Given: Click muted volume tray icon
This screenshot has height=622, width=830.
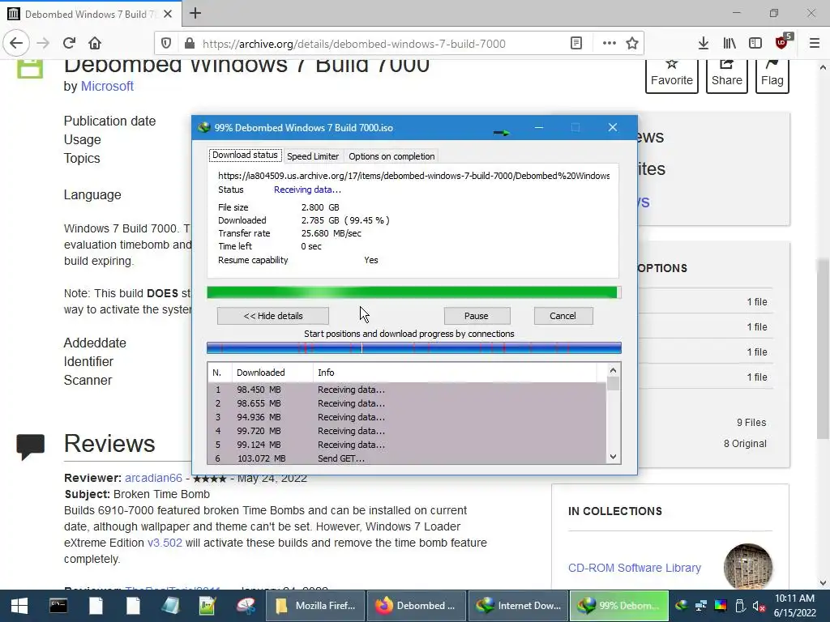Looking at the screenshot, I should [x=759, y=606].
